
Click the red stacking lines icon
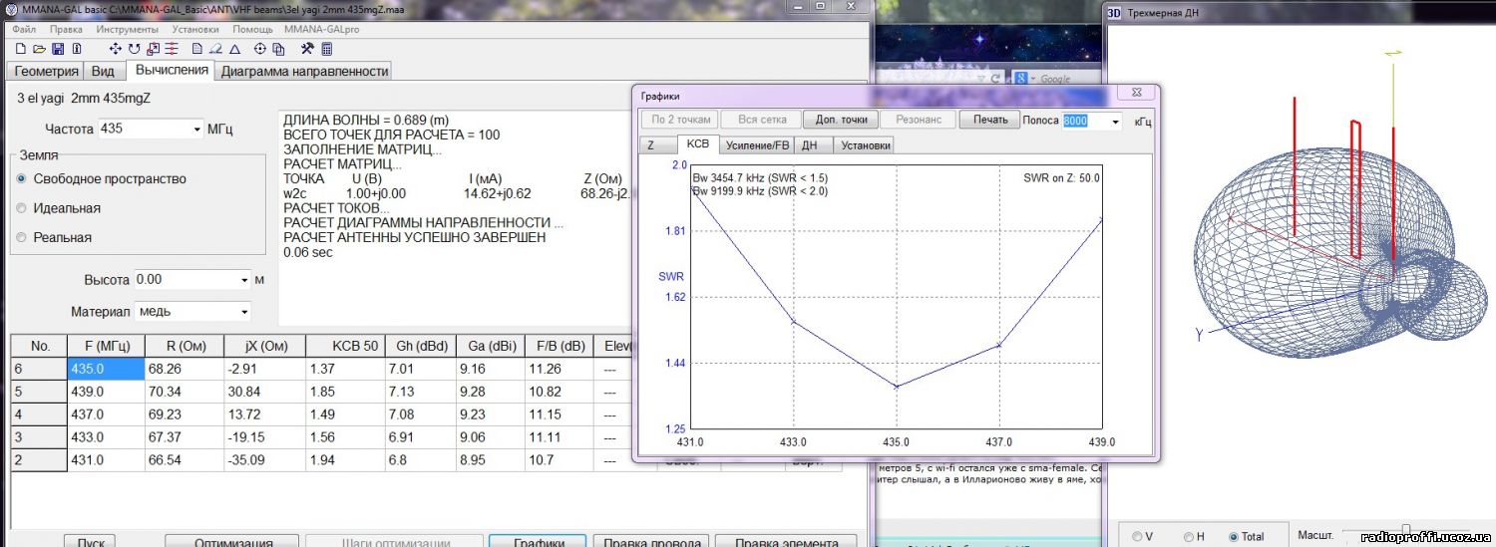coord(172,49)
